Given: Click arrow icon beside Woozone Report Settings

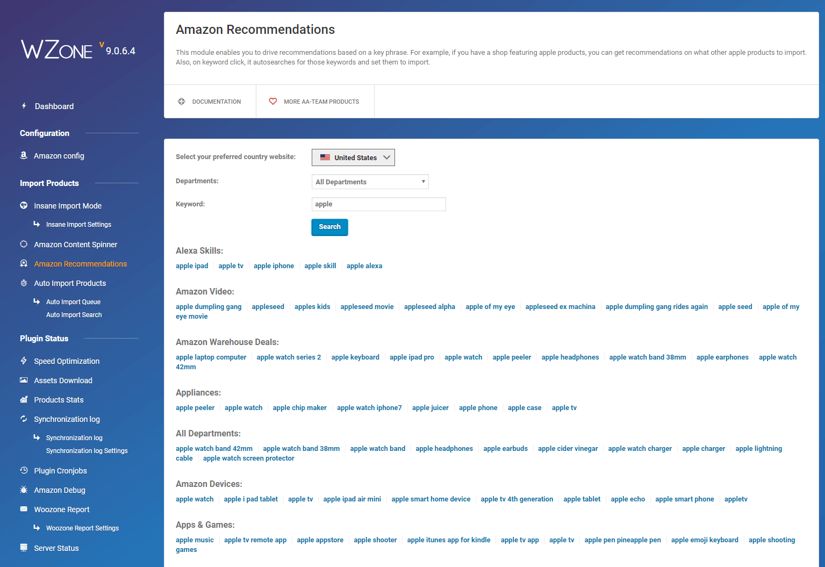Looking at the screenshot, I should (37, 528).
